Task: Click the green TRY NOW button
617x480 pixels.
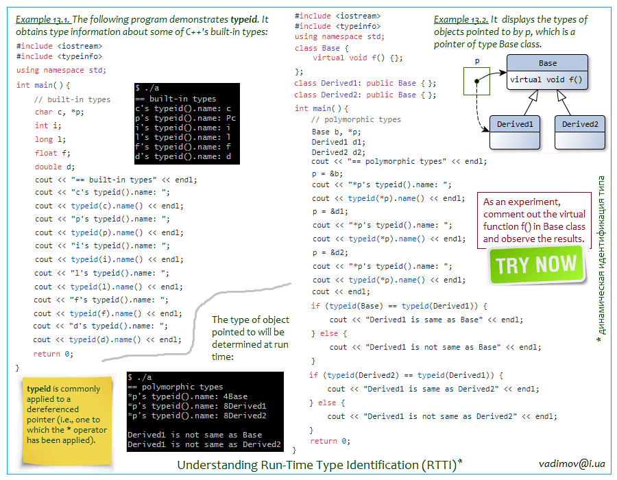Action: [x=537, y=265]
